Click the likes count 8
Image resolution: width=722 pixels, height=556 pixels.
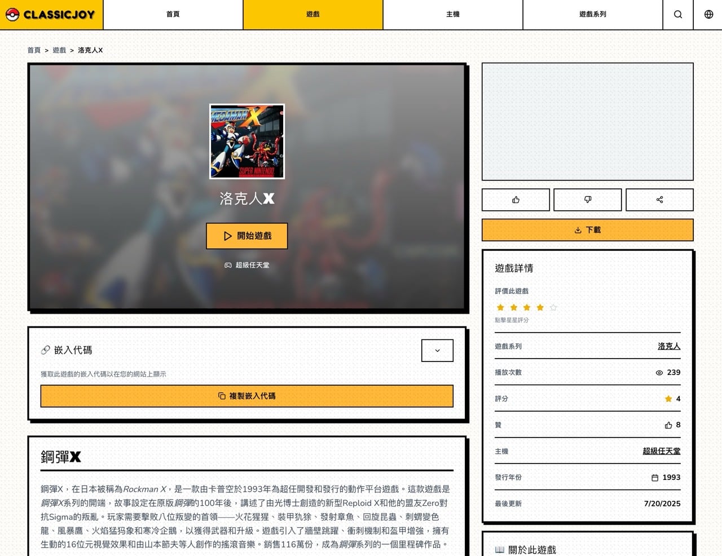[678, 425]
